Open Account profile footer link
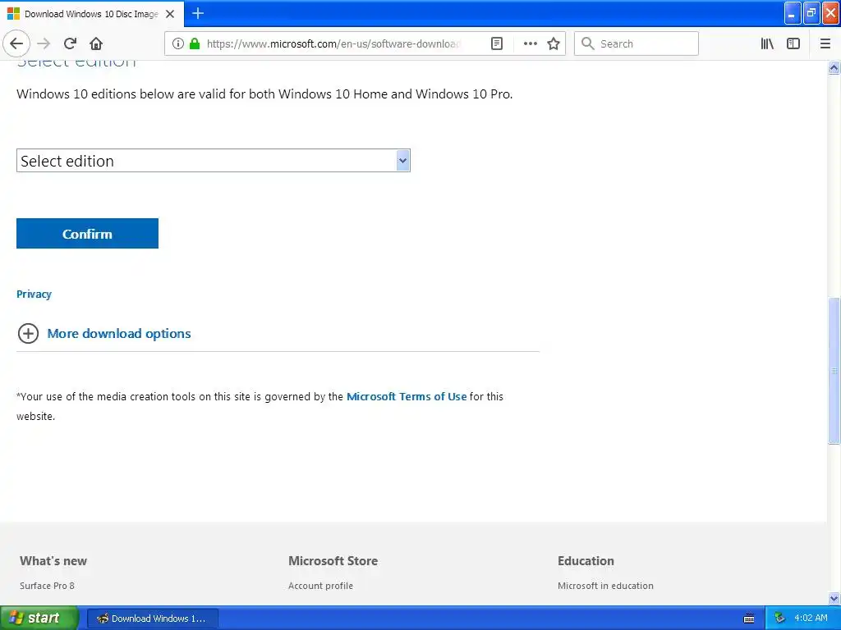The height and width of the screenshot is (630, 841). [x=321, y=586]
